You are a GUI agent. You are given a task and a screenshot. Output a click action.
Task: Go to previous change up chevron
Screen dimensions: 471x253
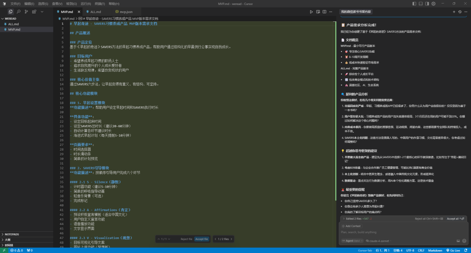tap(159, 239)
